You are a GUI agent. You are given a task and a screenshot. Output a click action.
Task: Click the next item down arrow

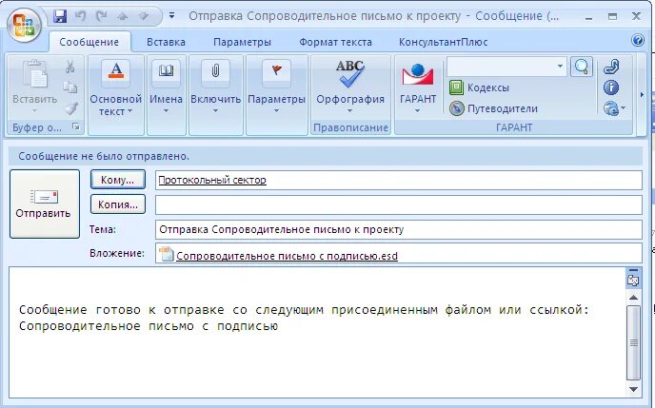(x=143, y=16)
